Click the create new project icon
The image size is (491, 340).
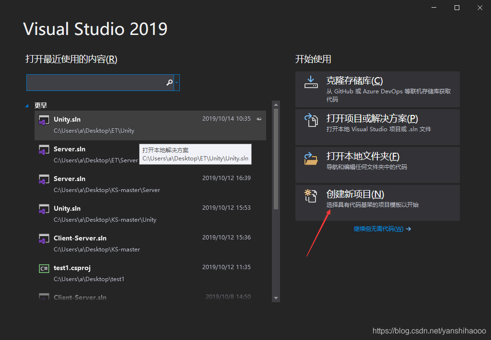[311, 196]
